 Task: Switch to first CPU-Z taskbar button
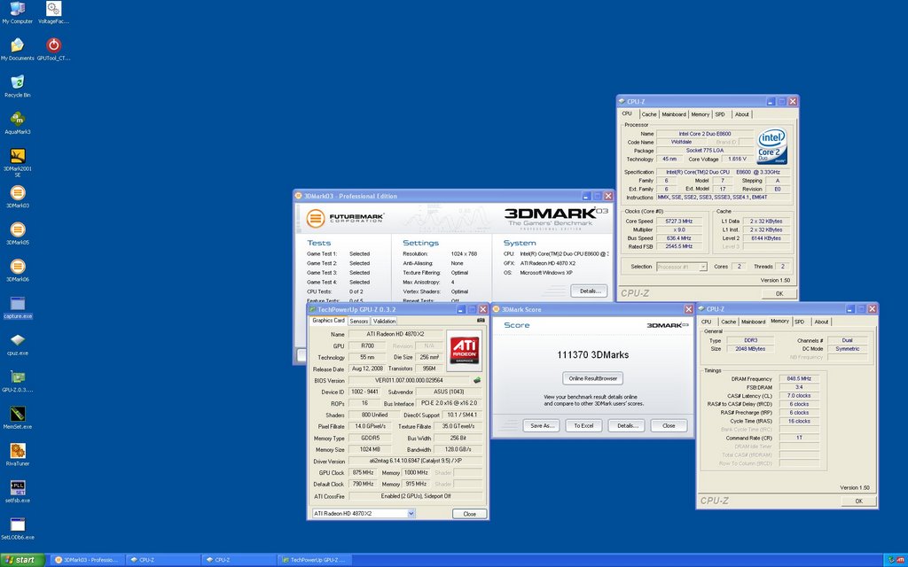coord(164,560)
